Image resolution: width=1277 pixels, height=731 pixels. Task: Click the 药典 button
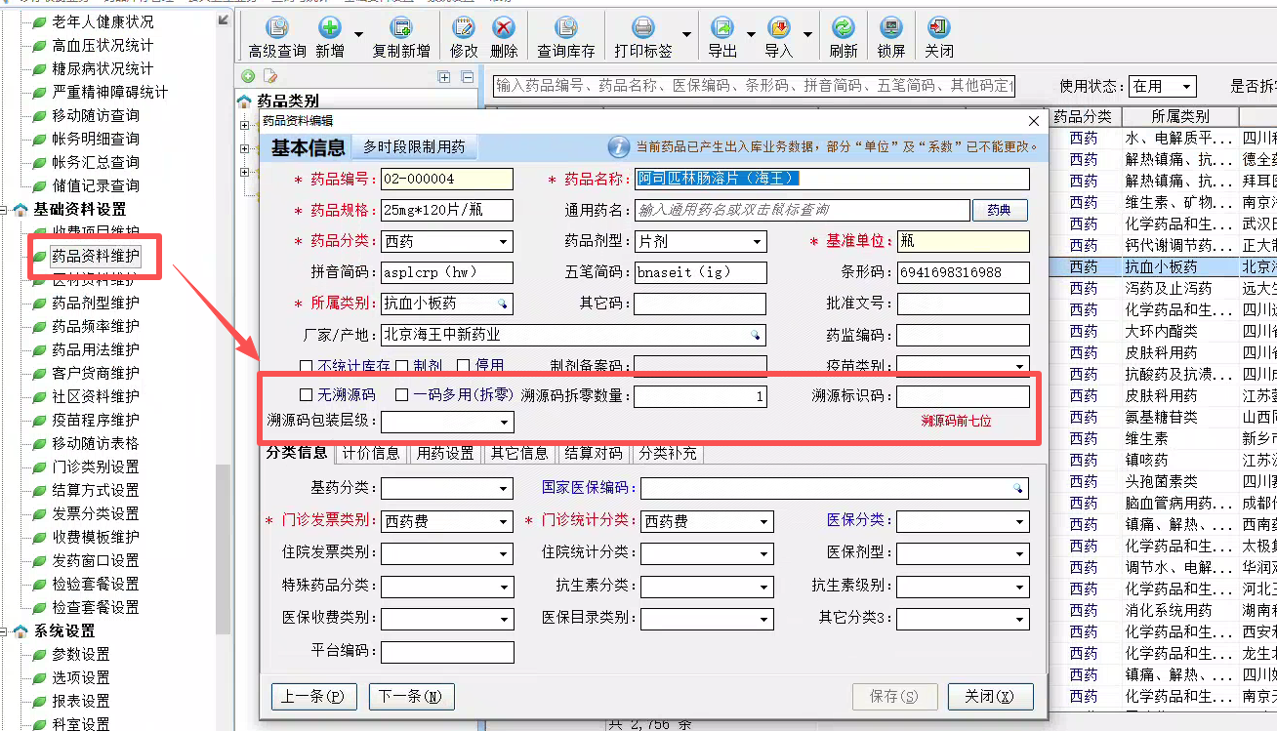click(x=999, y=210)
